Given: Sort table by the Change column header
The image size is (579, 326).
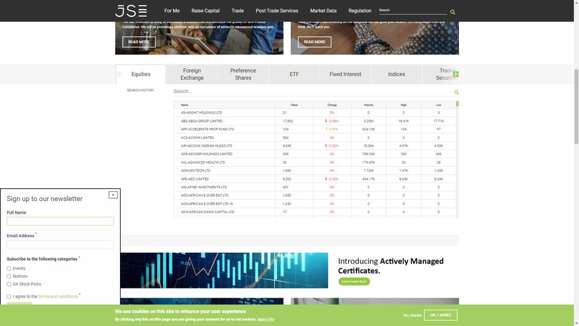Looking at the screenshot, I should coord(332,105).
